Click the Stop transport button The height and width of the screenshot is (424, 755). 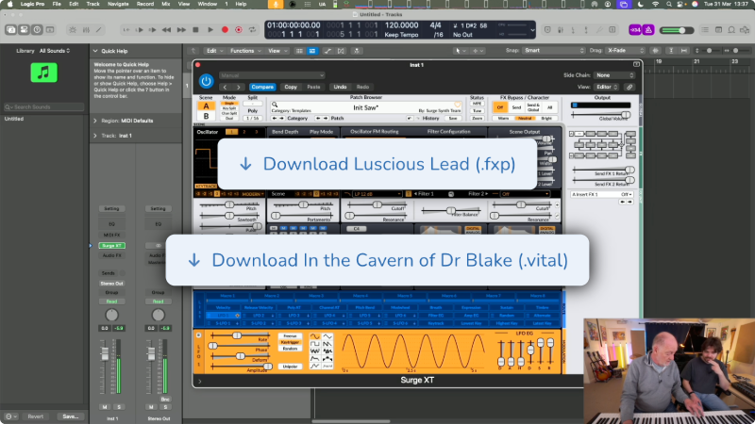pos(195,30)
